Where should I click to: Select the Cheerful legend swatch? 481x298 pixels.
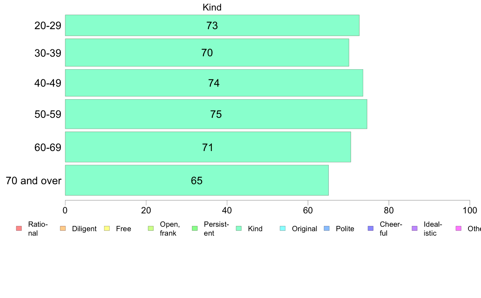tap(370, 228)
